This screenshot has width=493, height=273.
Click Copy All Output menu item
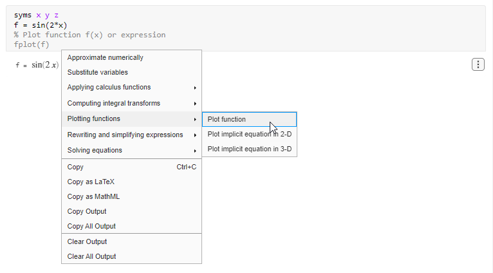click(91, 226)
